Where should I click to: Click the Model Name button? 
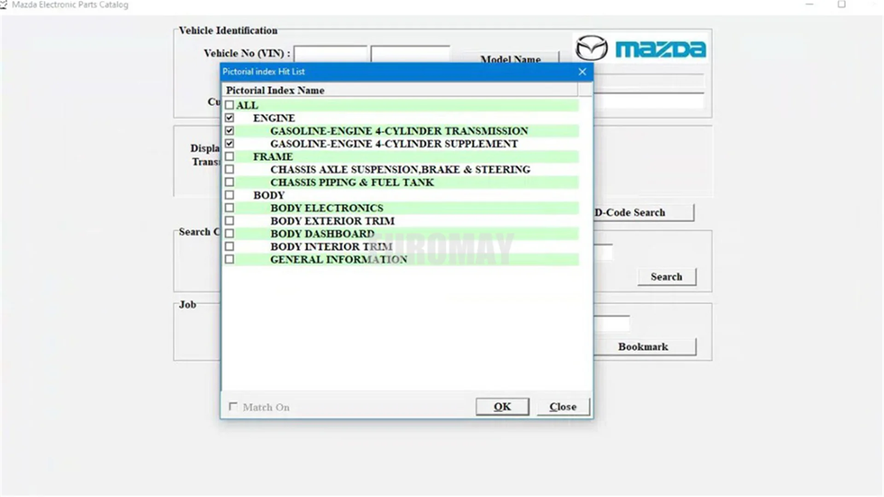[x=511, y=58]
